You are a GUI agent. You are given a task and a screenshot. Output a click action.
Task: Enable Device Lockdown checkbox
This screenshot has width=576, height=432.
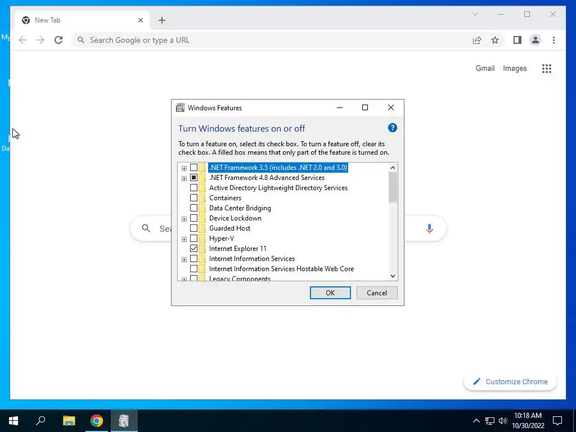pos(193,218)
